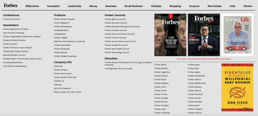This screenshot has height=116, width=258.
Task: Click Forbes Coaches Council
Action: pos(116,30)
